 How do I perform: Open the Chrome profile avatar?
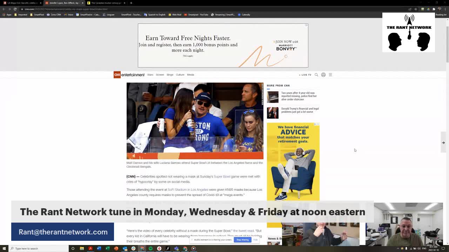pyautogui.click(x=440, y=9)
